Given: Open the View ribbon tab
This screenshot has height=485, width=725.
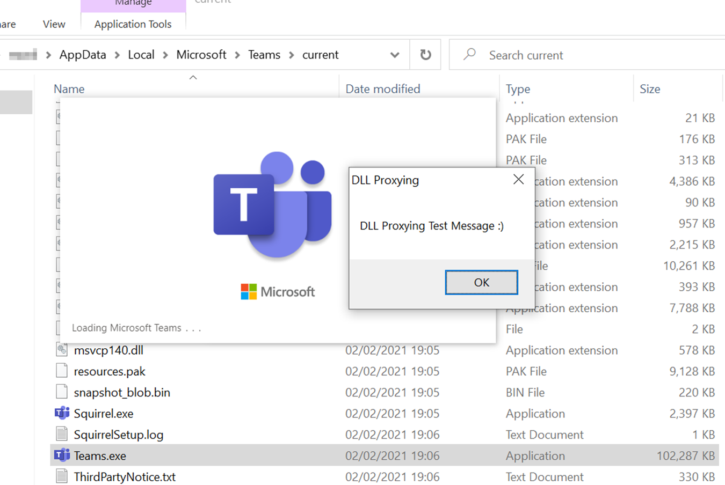Looking at the screenshot, I should click(54, 24).
